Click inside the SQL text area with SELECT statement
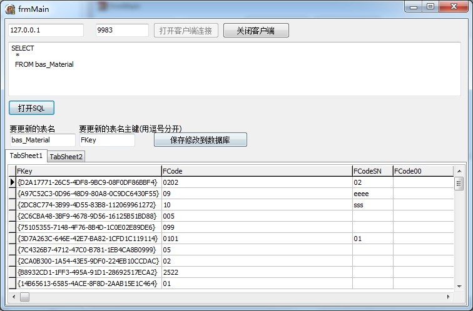 point(235,69)
